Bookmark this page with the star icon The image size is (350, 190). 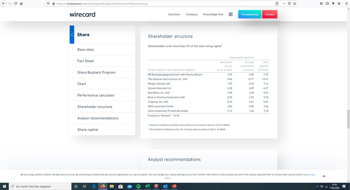coord(294,4)
